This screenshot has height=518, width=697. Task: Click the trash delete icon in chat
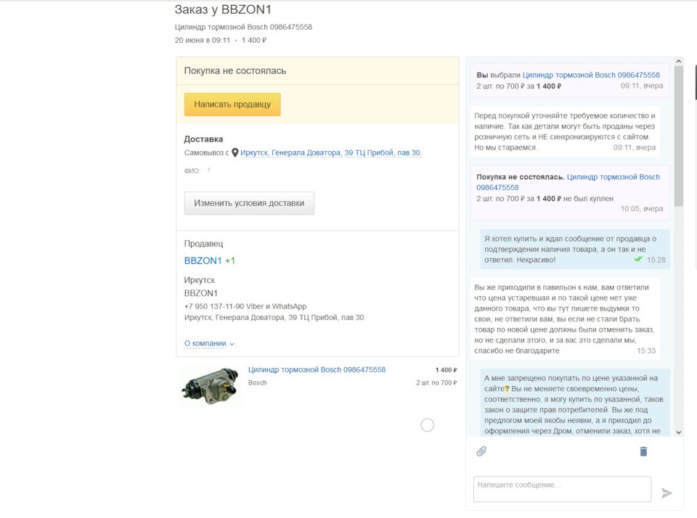click(x=643, y=451)
